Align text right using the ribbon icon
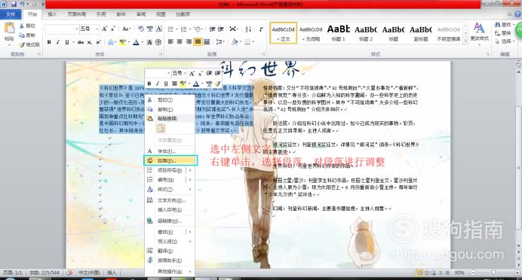 point(189,42)
